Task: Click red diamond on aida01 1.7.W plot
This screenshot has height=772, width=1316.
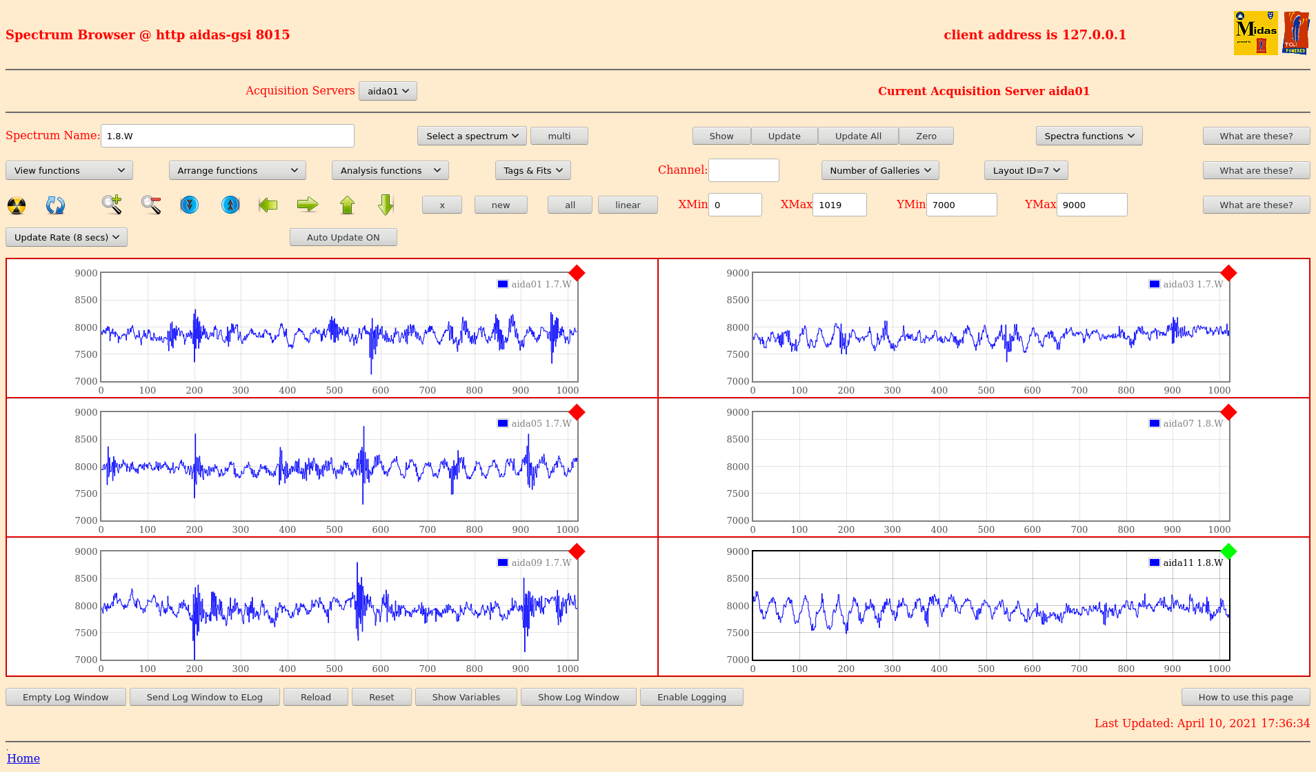Action: (x=577, y=273)
